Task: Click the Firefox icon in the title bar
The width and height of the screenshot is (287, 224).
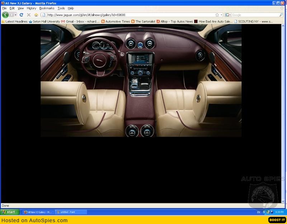Action: click(x=3, y=3)
